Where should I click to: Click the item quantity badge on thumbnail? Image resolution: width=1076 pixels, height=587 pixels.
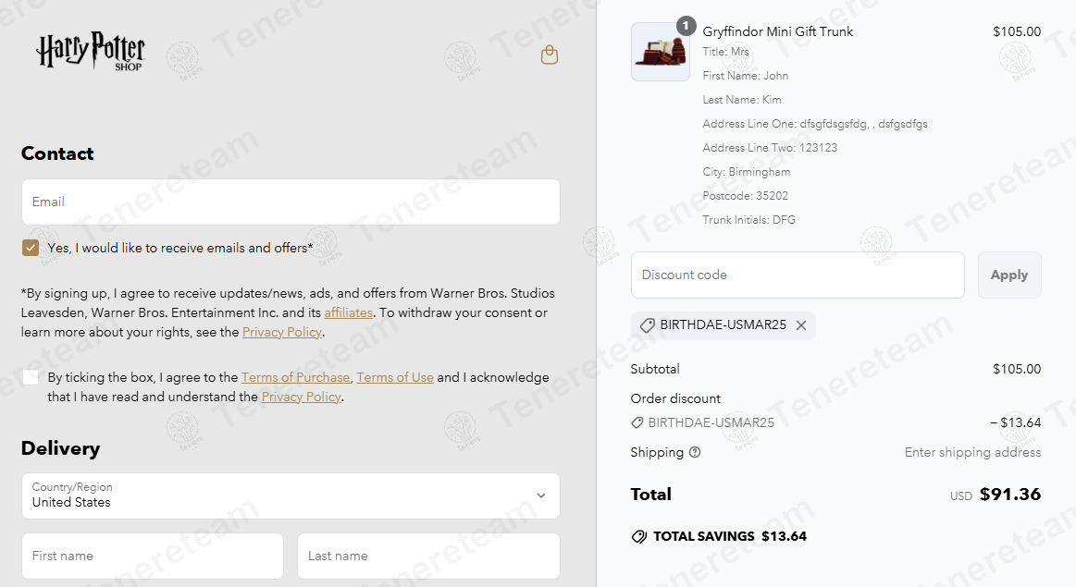click(686, 26)
